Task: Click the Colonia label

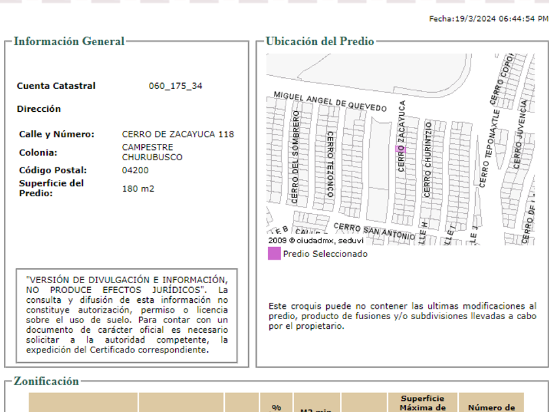Action: (x=38, y=152)
